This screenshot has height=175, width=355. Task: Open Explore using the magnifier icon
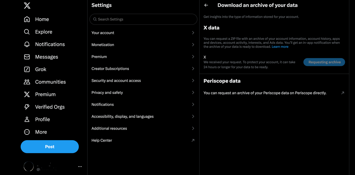(27, 32)
